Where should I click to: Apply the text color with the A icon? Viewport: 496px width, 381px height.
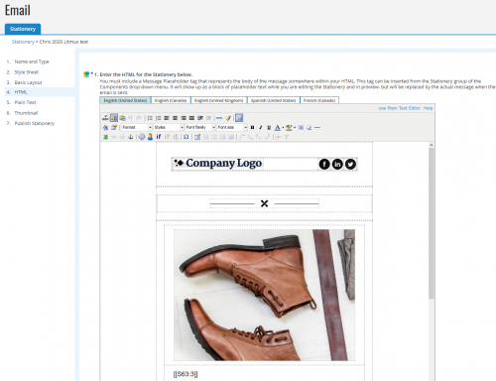[x=278, y=127]
